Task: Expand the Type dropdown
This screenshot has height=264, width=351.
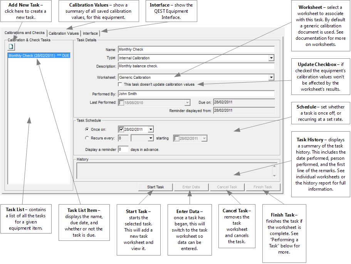Action: (x=271, y=58)
